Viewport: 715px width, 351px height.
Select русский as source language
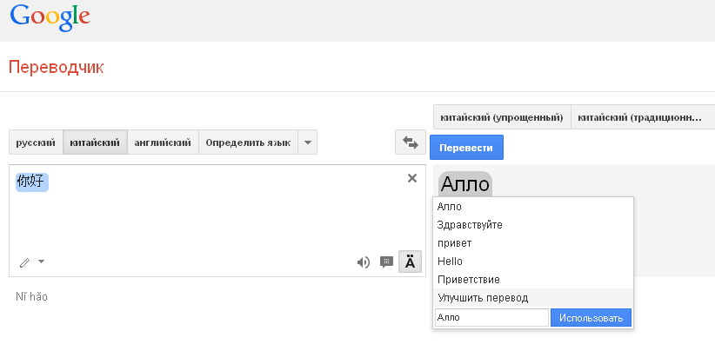tap(36, 142)
